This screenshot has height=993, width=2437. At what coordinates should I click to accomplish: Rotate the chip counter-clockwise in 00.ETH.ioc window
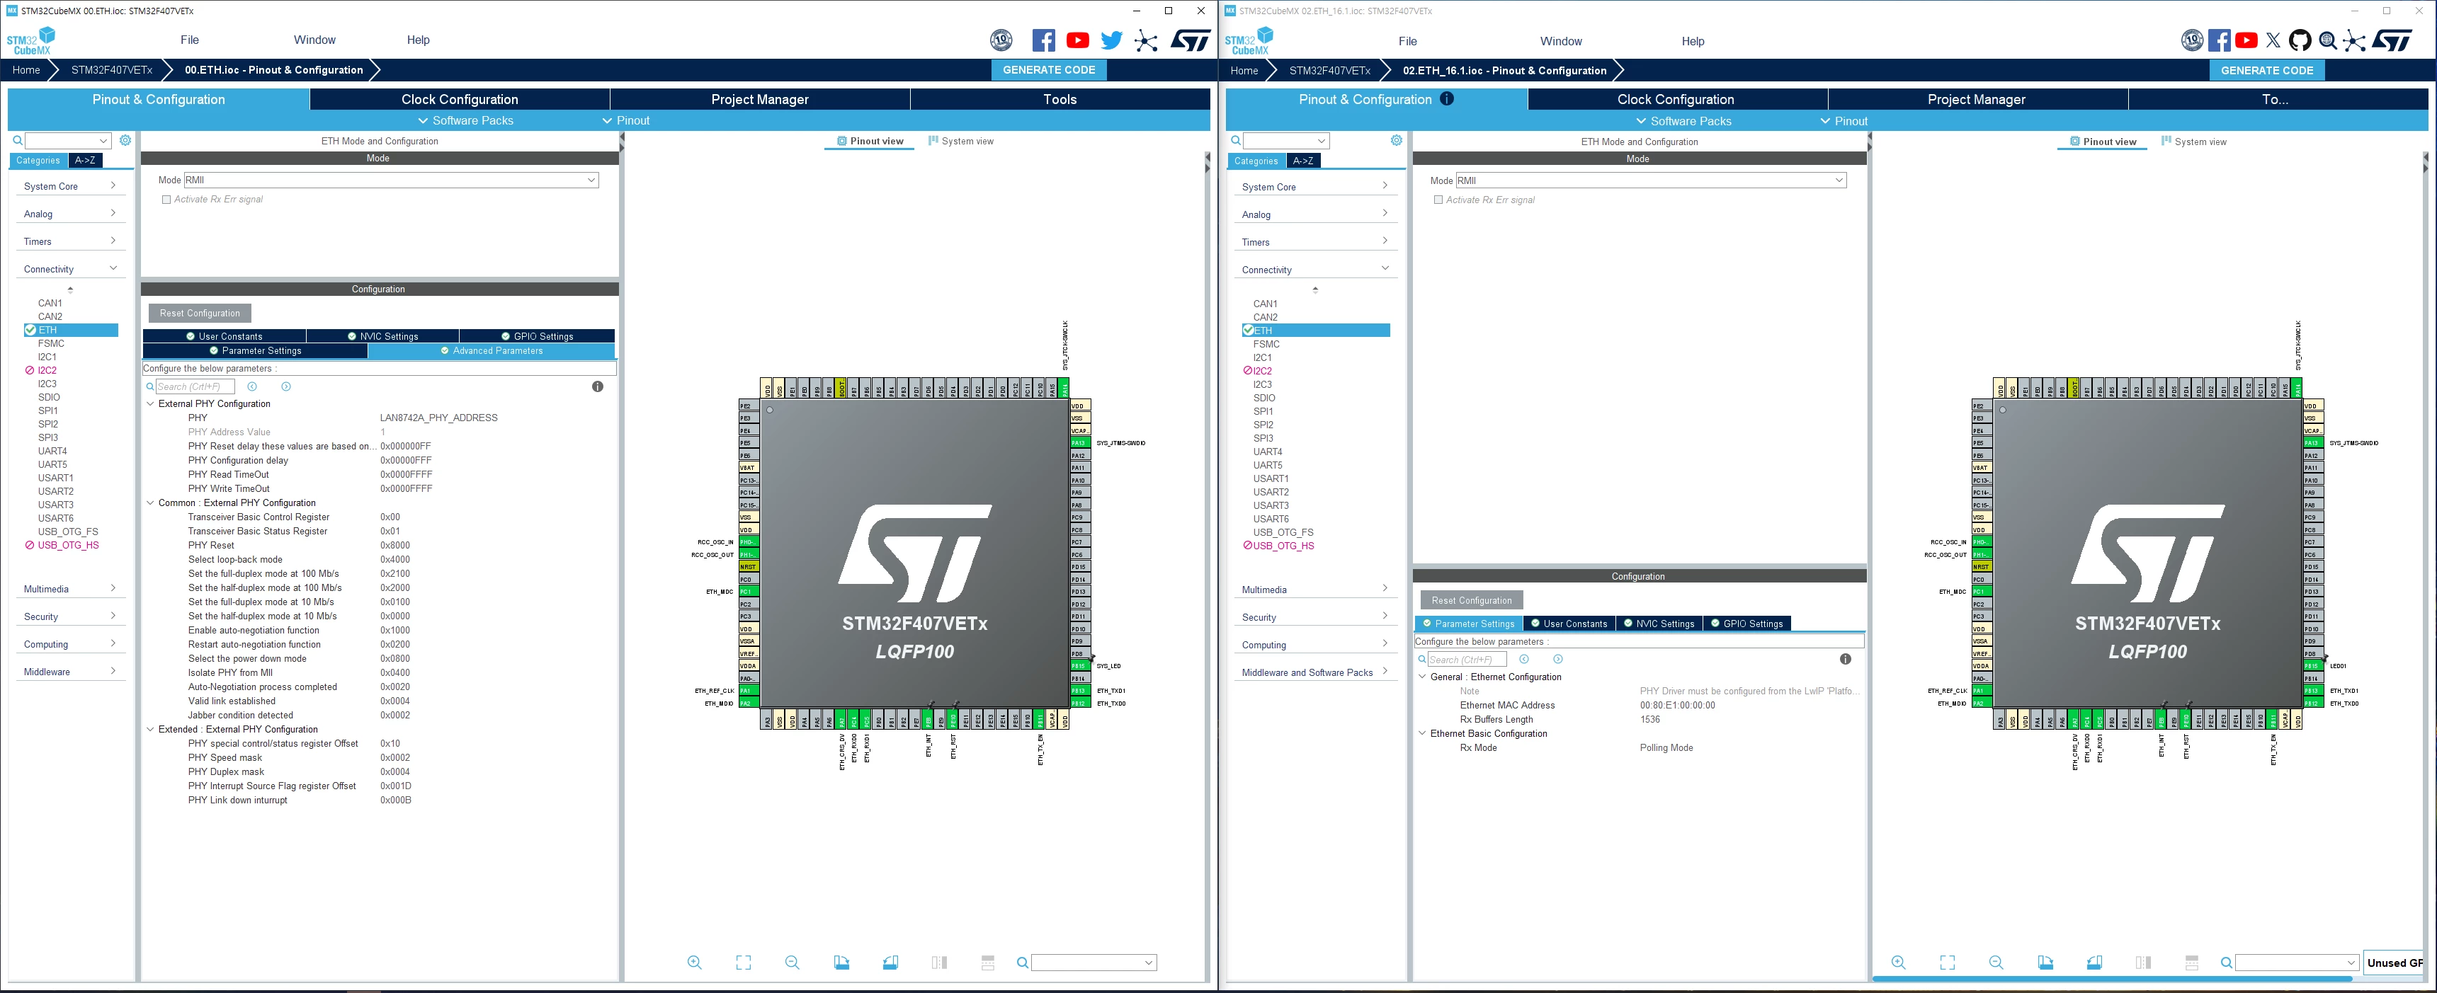[x=890, y=963]
